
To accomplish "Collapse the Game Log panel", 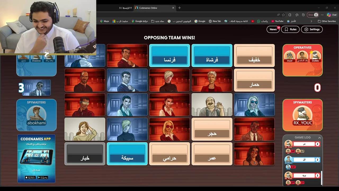I will [x=319, y=138].
